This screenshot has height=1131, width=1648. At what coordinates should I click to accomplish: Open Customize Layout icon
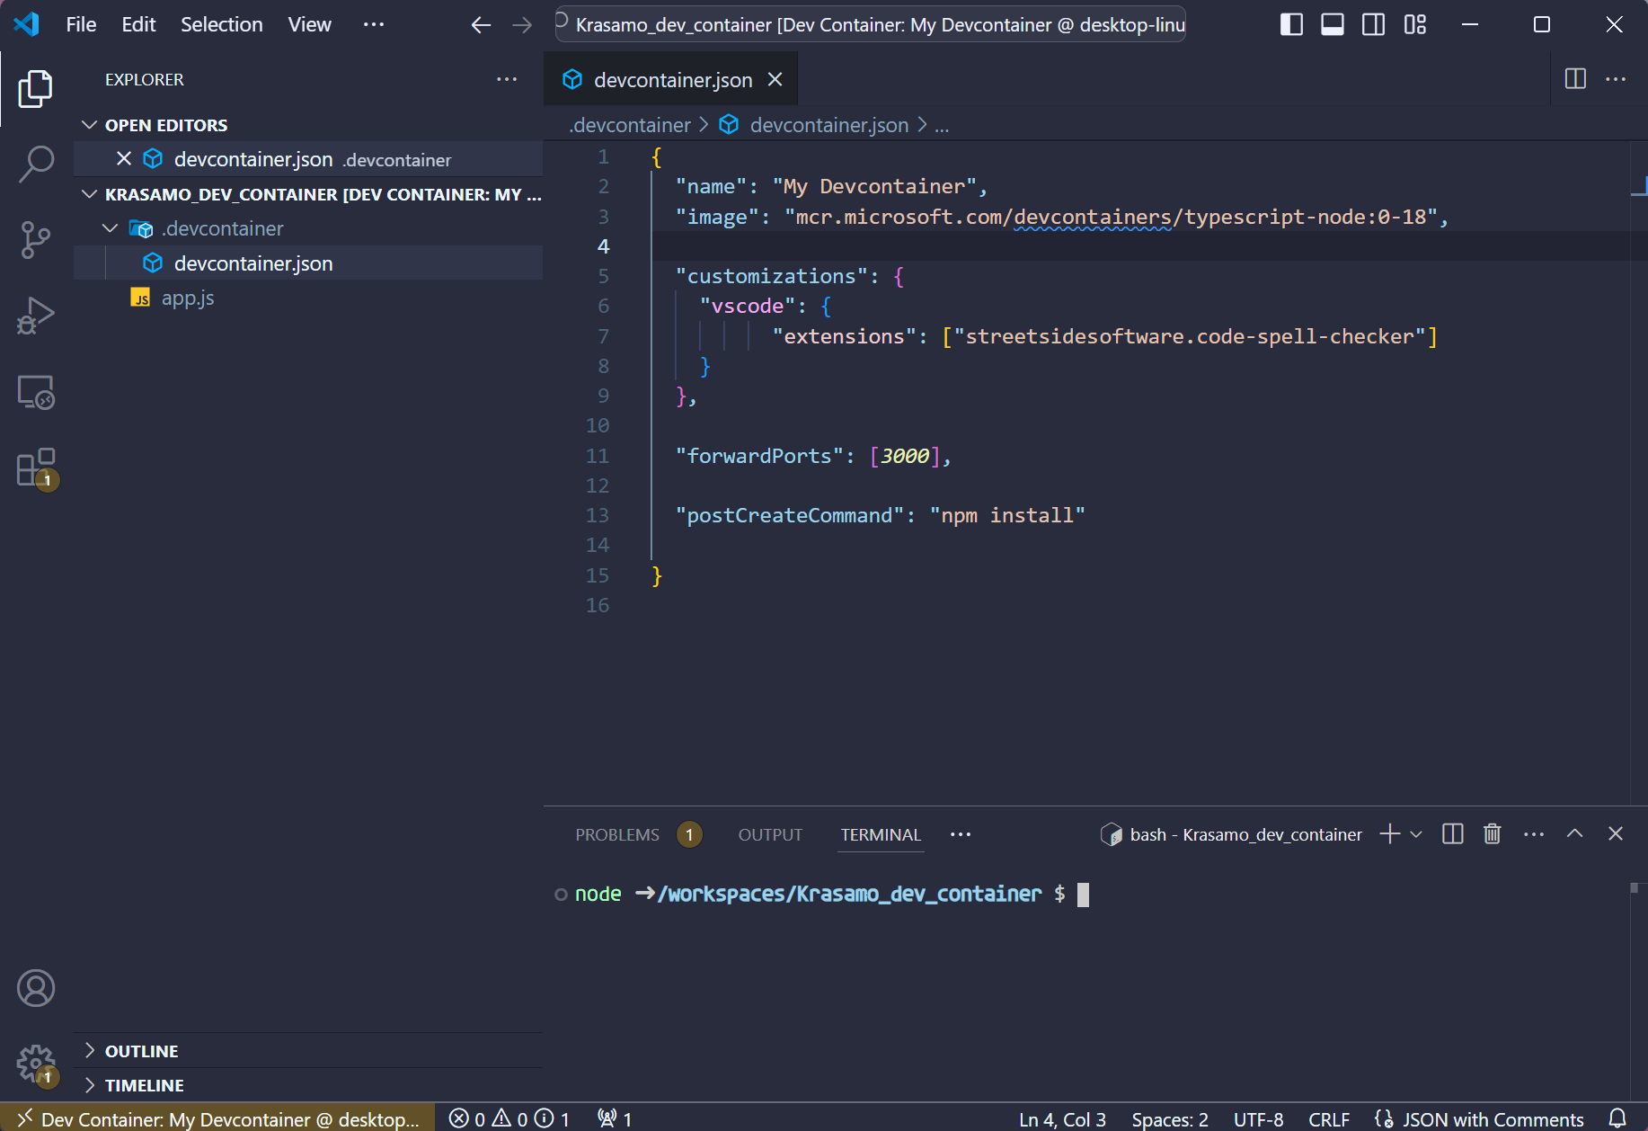(x=1415, y=24)
